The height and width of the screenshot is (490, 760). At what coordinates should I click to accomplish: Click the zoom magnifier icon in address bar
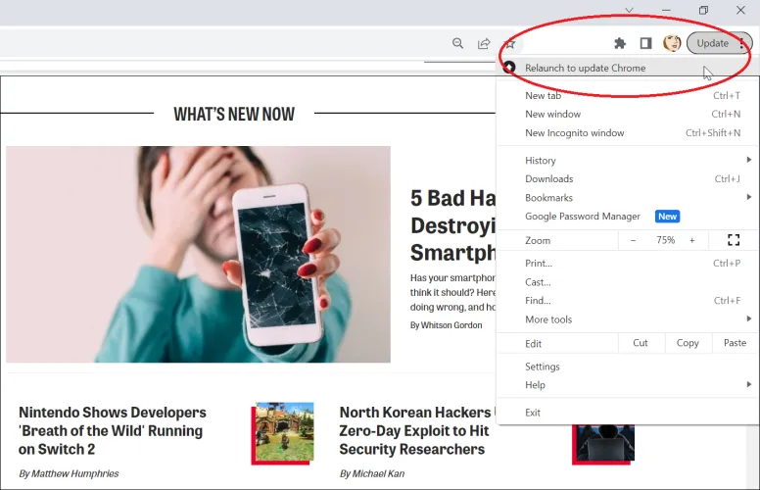pos(457,43)
